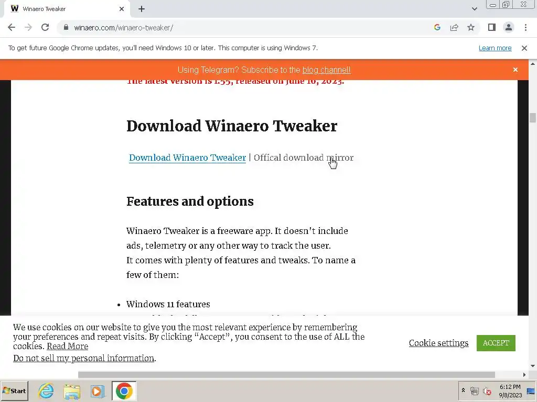Click the scroll up arrow

click(x=533, y=63)
